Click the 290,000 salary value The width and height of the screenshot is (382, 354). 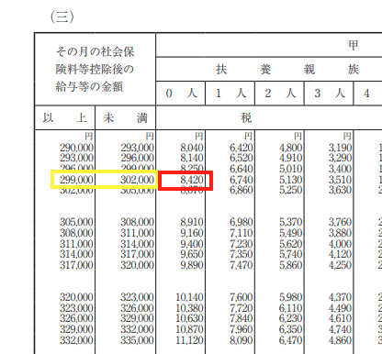[x=76, y=148]
